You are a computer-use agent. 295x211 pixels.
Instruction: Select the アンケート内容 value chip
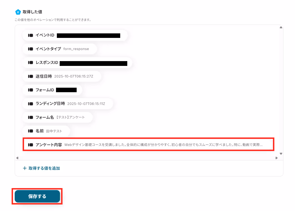148,145
